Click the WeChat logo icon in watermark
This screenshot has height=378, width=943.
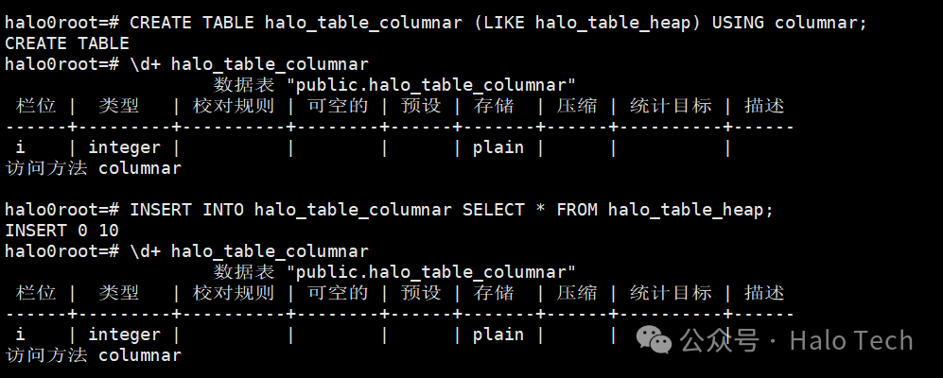(x=654, y=340)
